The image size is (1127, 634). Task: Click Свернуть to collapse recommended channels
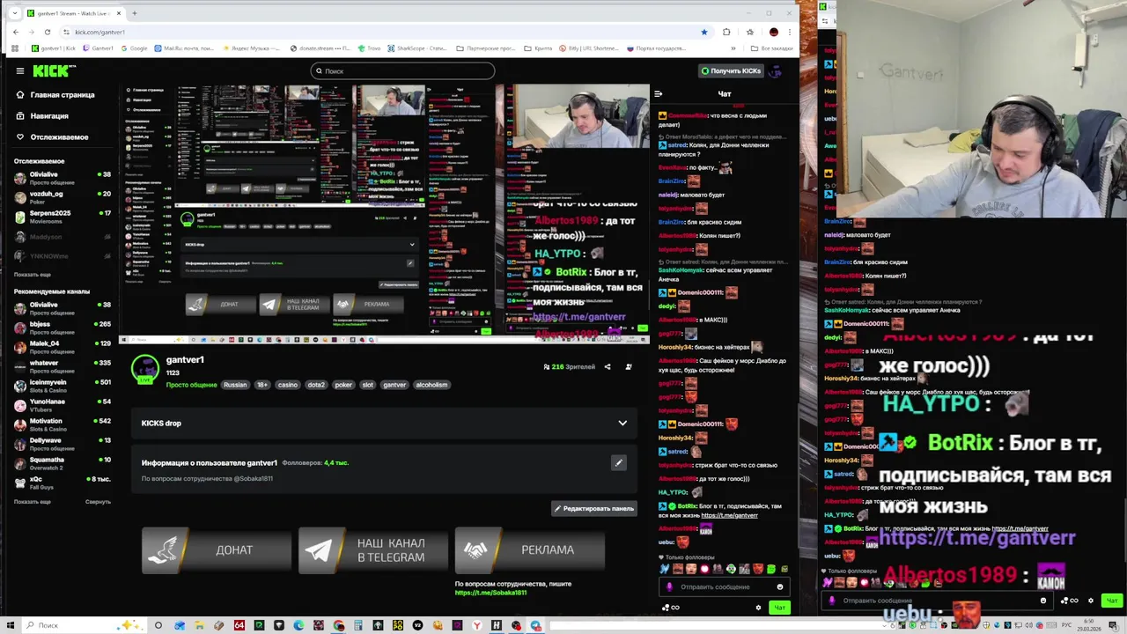click(98, 502)
